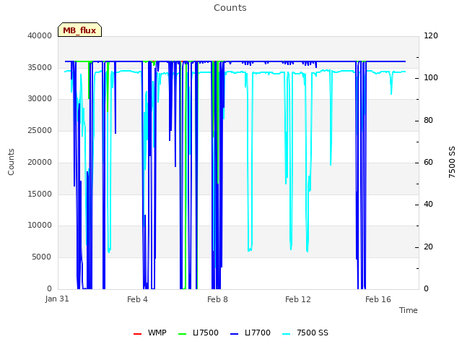The width and height of the screenshot is (462, 347).
Task: Click the Feb 8 x-axis label
Action: (217, 299)
